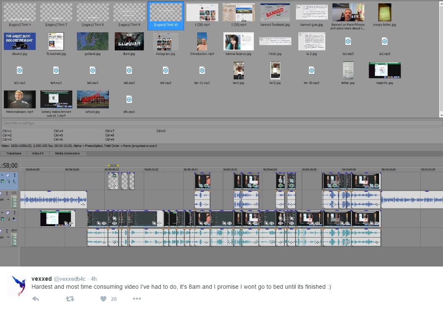Retweet the vexxed tweet
This screenshot has width=443, height=311.
click(70, 298)
